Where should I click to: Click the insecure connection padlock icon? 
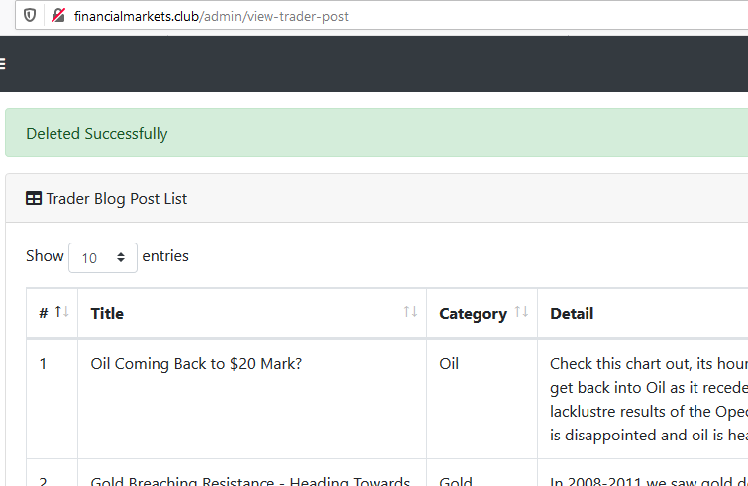58,16
